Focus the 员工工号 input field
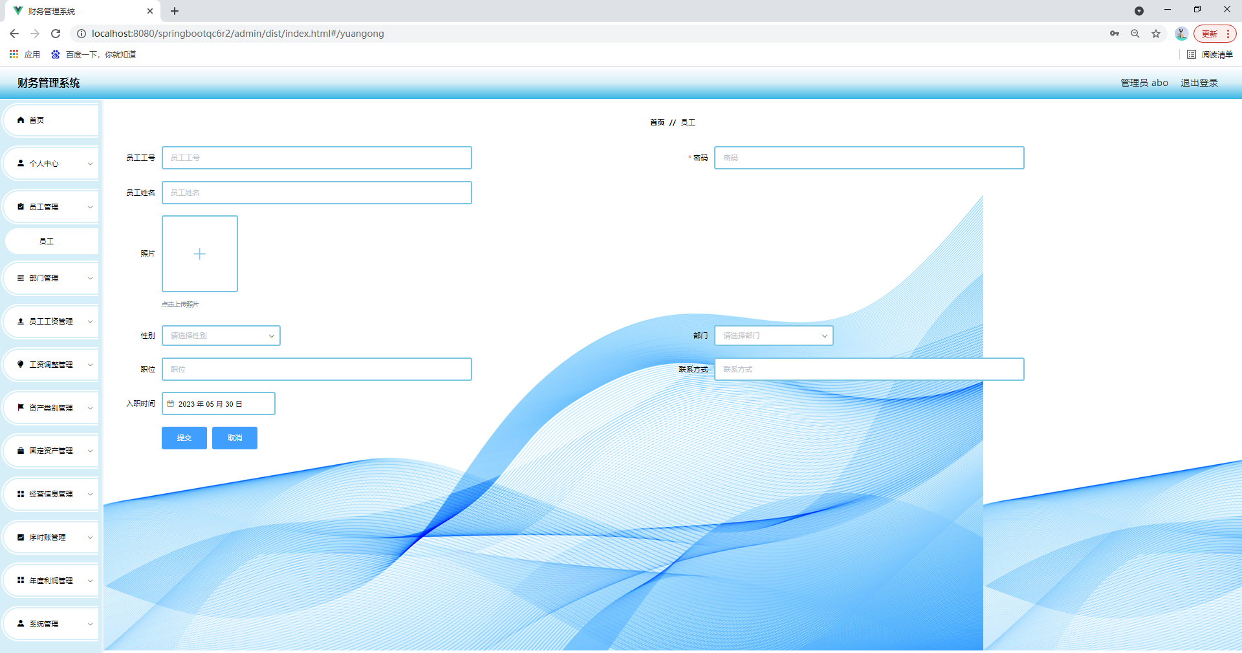The height and width of the screenshot is (653, 1242). [x=316, y=158]
